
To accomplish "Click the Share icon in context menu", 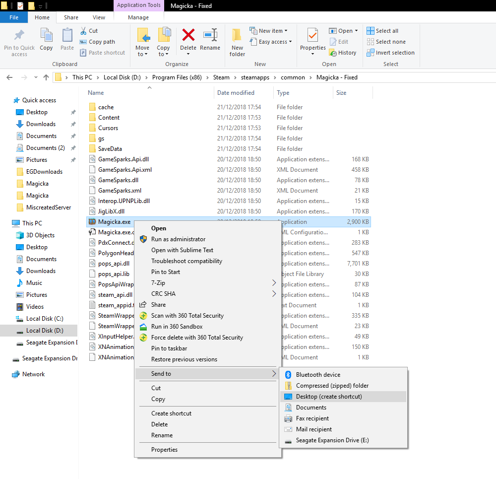I will pos(143,305).
